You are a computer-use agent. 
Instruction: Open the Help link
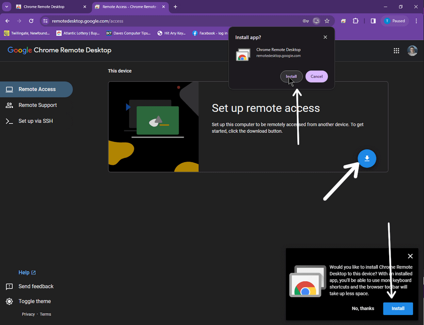tap(27, 273)
